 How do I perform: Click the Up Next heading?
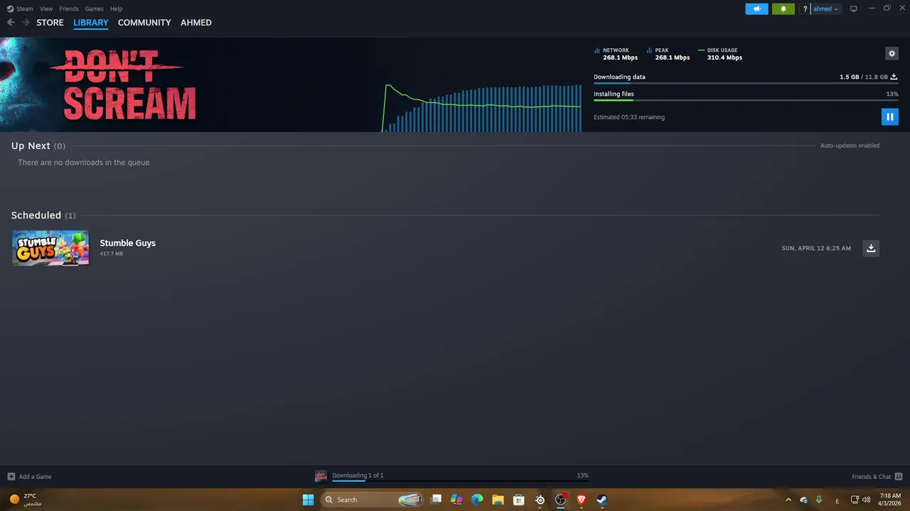31,145
